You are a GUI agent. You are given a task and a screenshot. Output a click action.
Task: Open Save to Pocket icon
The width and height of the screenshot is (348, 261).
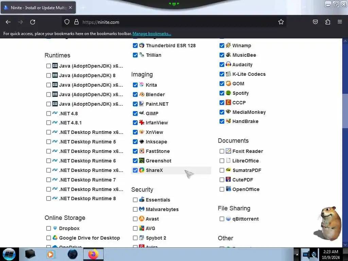pos(315,22)
